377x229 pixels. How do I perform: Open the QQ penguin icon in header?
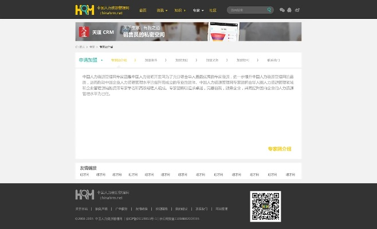tap(289, 10)
